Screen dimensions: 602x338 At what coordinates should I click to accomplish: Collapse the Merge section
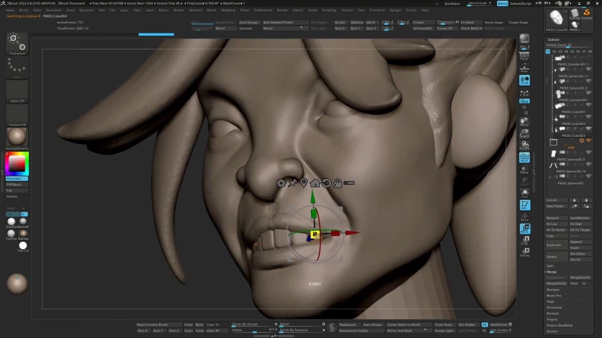[x=551, y=272]
